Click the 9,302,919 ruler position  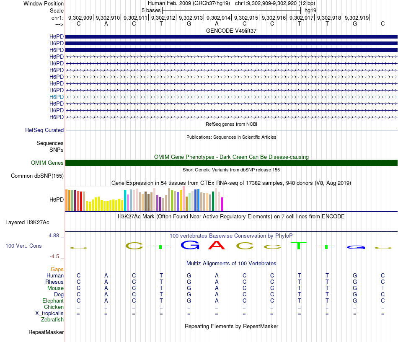[357, 18]
